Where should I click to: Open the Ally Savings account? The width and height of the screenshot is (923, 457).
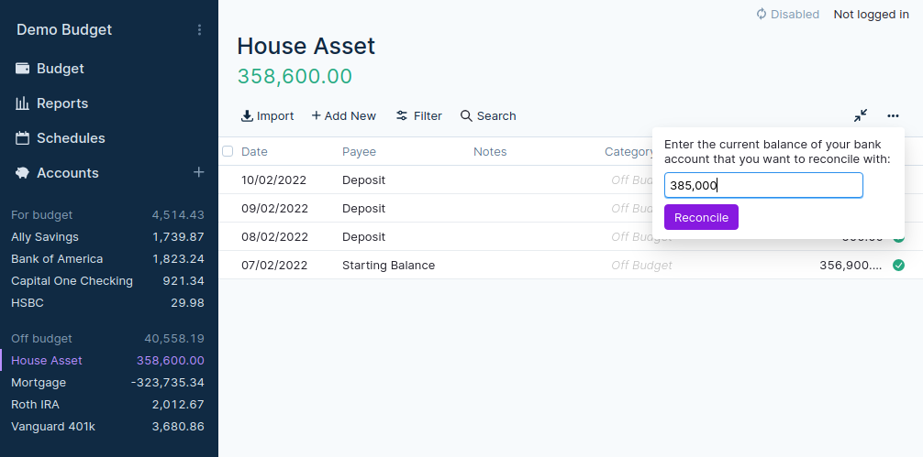point(44,237)
